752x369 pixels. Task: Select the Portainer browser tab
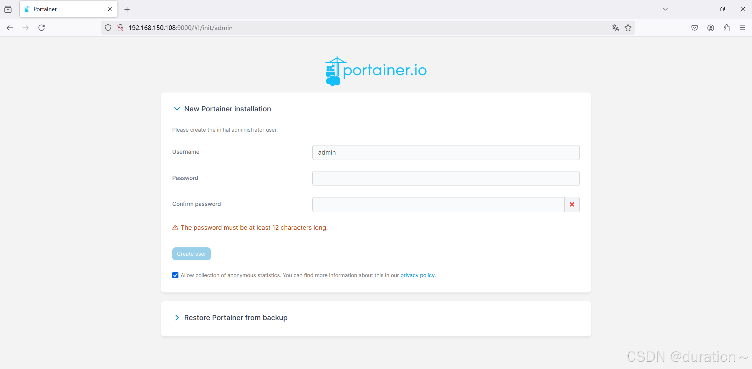[68, 9]
